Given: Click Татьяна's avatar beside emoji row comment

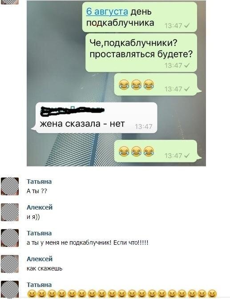Looking at the screenshot, I should (10, 290).
